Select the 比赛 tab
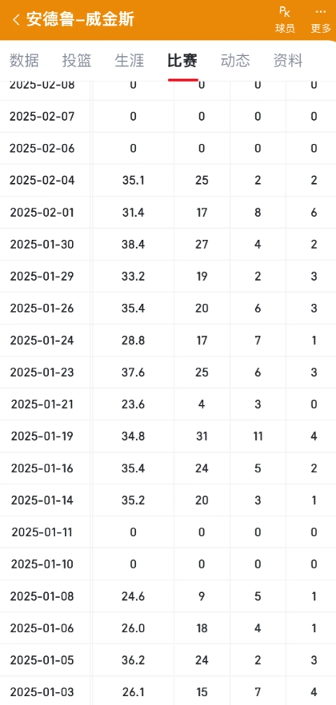This screenshot has height=705, width=336. point(182,60)
